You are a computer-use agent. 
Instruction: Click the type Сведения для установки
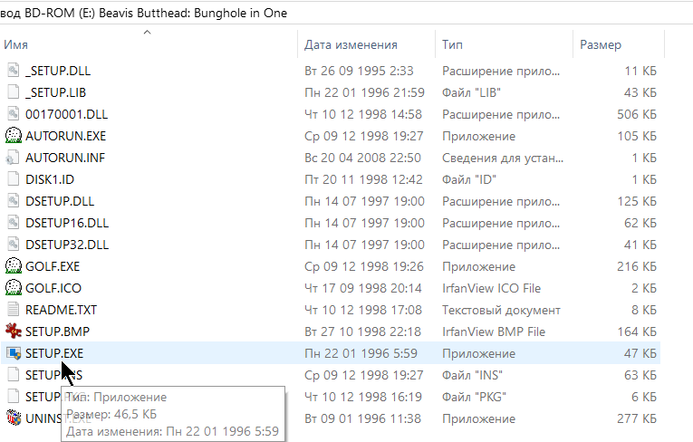503,158
